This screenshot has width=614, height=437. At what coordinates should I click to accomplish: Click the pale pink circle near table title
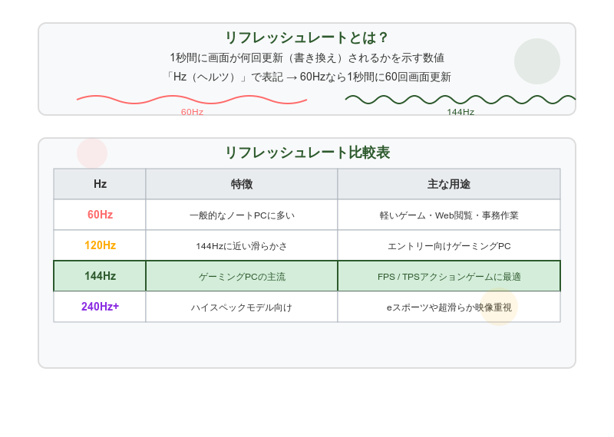coord(92,153)
